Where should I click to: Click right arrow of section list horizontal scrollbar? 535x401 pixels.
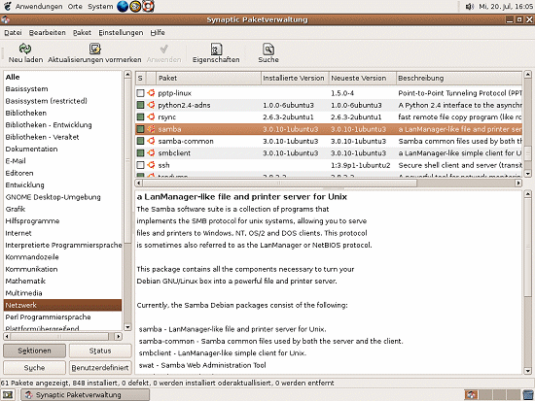(118, 337)
